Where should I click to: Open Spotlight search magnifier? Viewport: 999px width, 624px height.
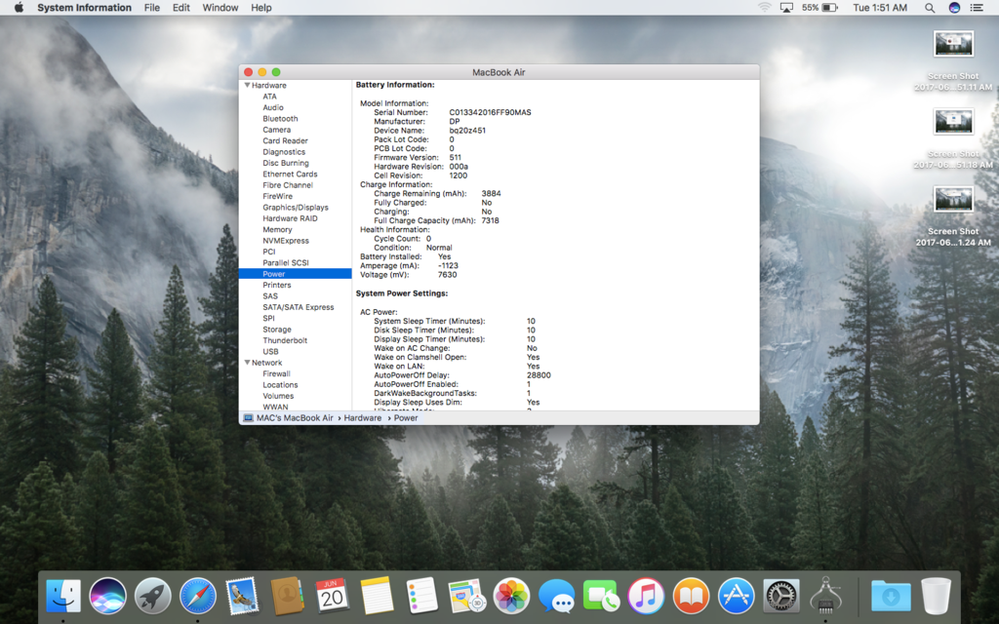(x=930, y=8)
